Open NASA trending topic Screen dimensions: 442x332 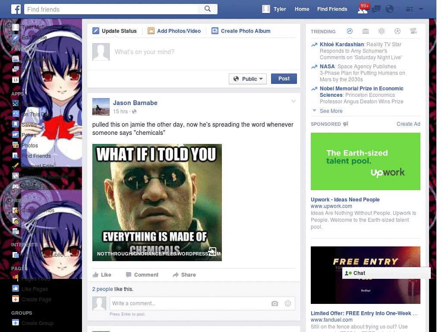click(x=327, y=66)
